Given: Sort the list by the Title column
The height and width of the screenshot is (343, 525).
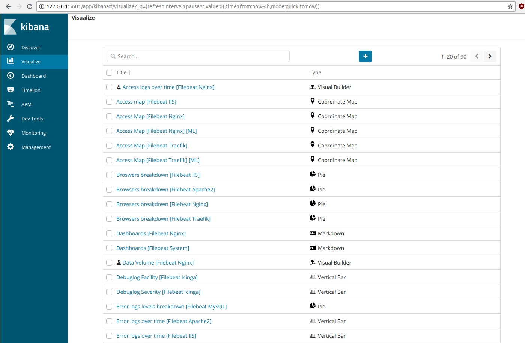Looking at the screenshot, I should click(x=123, y=72).
